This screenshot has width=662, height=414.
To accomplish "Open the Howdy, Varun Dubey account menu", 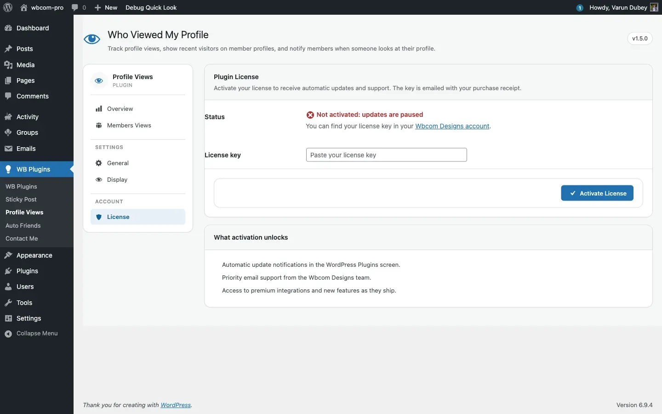I will pyautogui.click(x=623, y=7).
